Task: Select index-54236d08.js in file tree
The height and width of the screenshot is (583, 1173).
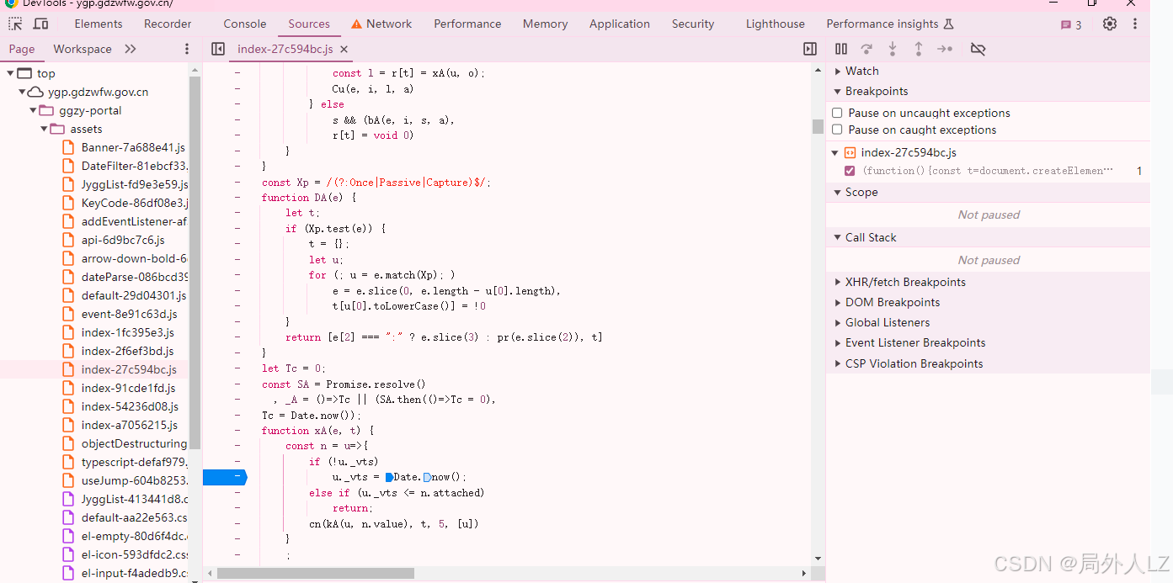Action: coord(130,406)
